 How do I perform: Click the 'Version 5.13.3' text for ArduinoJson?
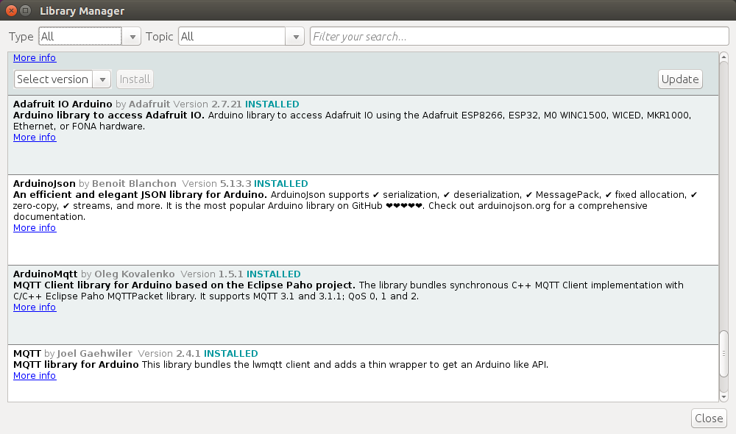tap(217, 183)
